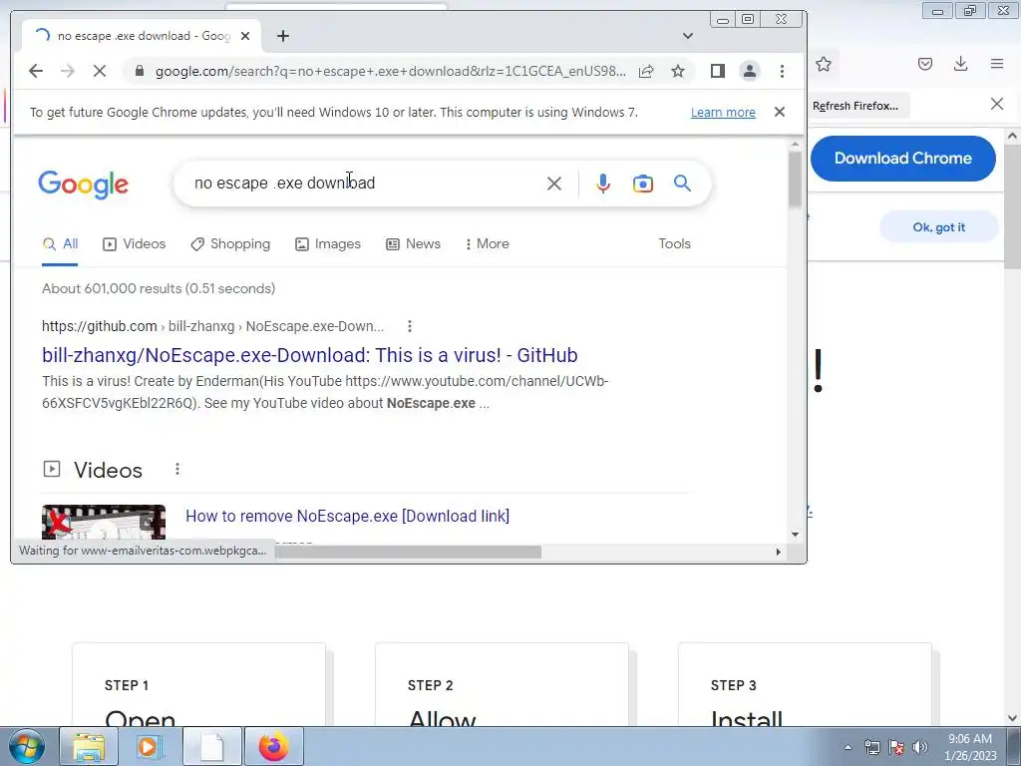Open blank document taskbar icon

[211, 746]
